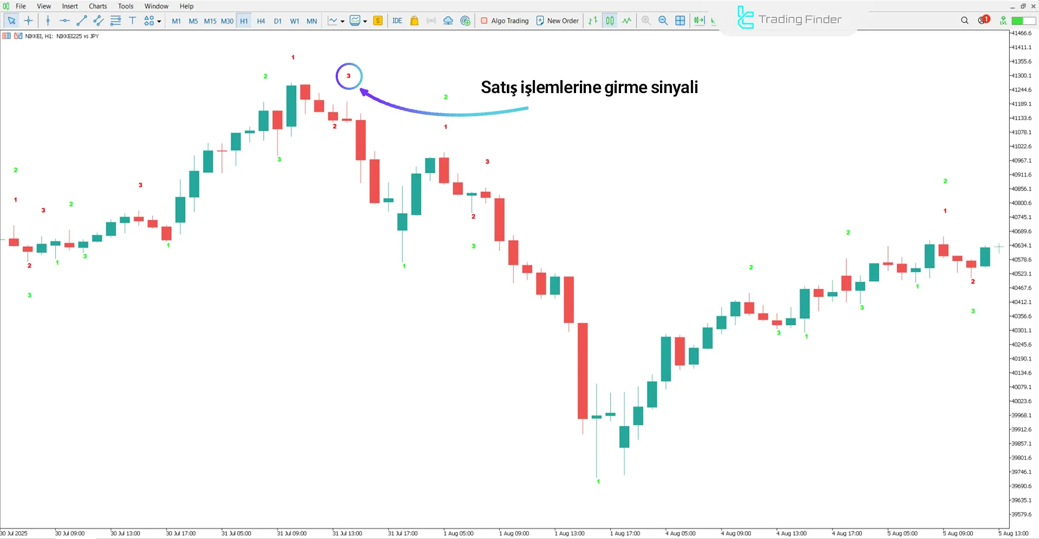Open the Charts menu

(97, 6)
